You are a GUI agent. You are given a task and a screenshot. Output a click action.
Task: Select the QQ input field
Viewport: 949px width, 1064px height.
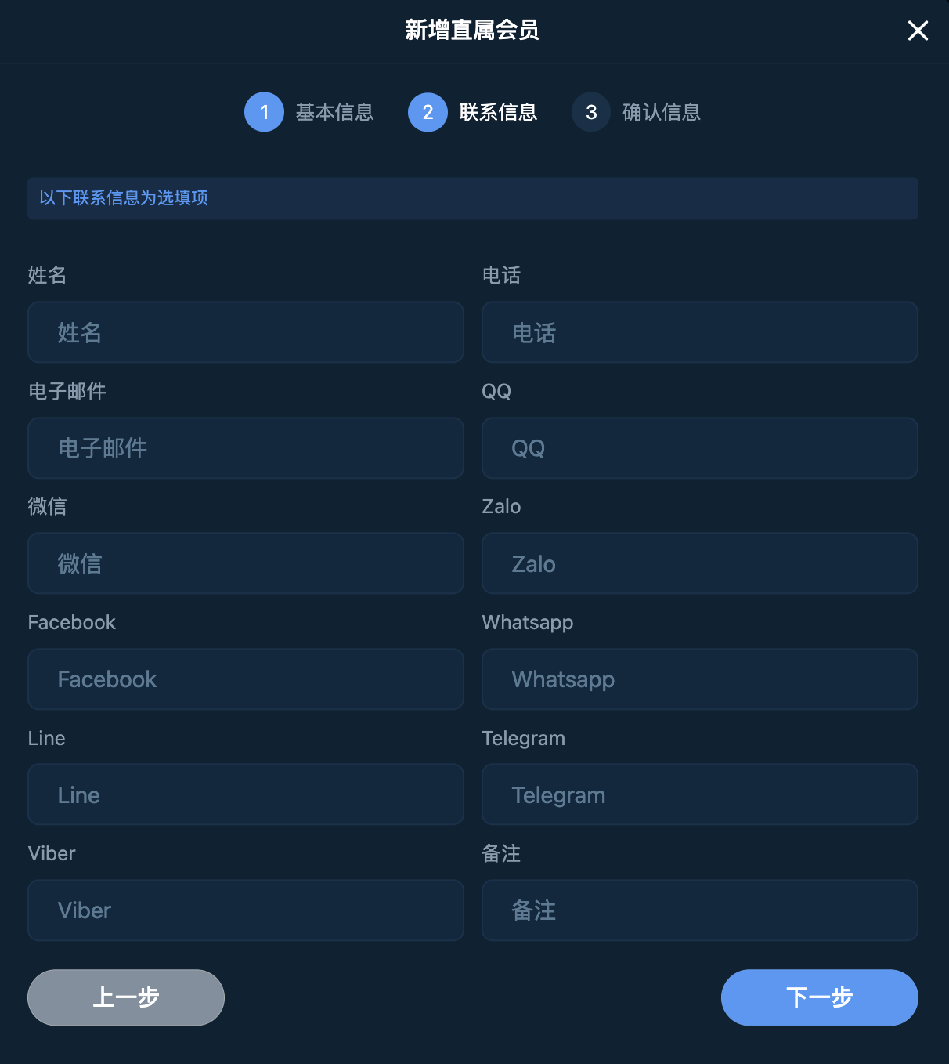[700, 448]
